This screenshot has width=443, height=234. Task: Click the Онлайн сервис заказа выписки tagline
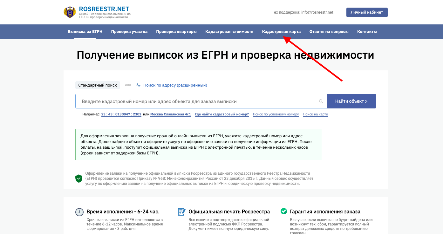pyautogui.click(x=105, y=16)
